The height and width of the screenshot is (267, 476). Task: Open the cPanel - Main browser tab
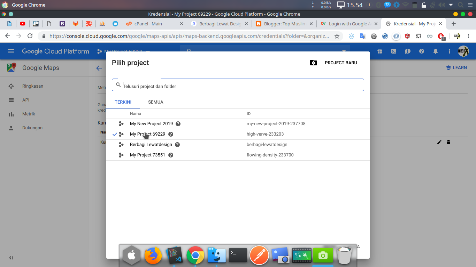pyautogui.click(x=148, y=24)
